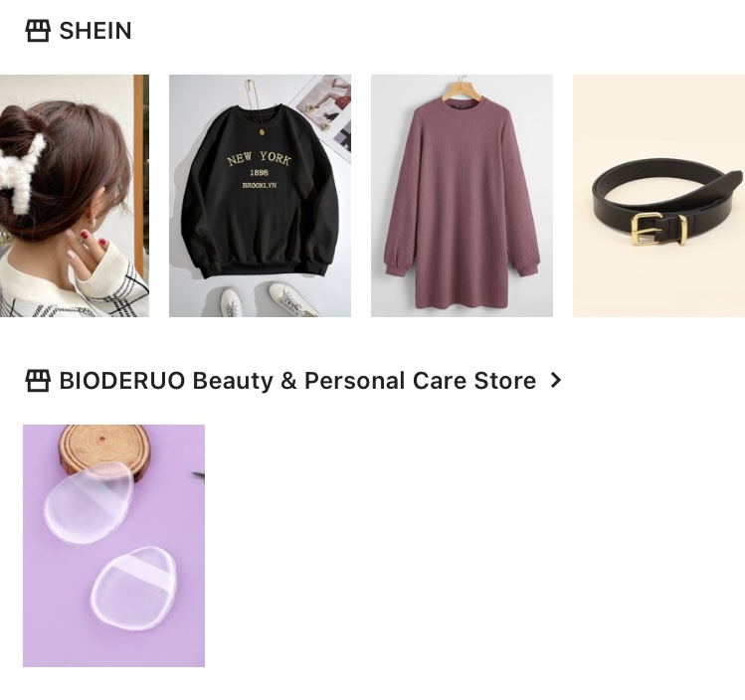Click the SHEIN storefront icon
Screen dimensions: 745x700
(38, 31)
